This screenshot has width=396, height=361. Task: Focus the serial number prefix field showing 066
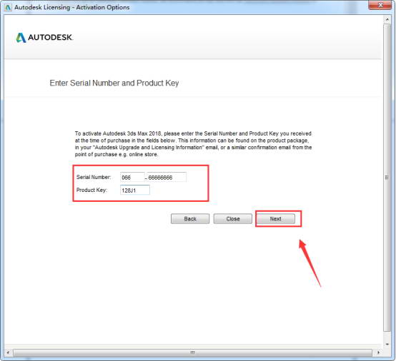[132, 177]
